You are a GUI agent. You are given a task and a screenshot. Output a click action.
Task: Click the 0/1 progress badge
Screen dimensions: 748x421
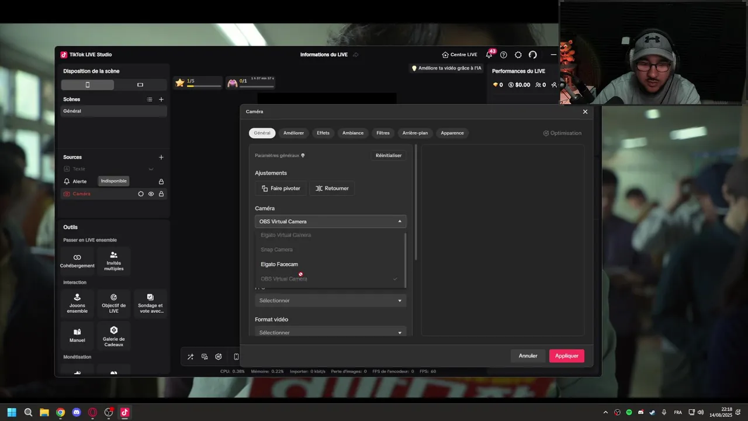pyautogui.click(x=250, y=83)
